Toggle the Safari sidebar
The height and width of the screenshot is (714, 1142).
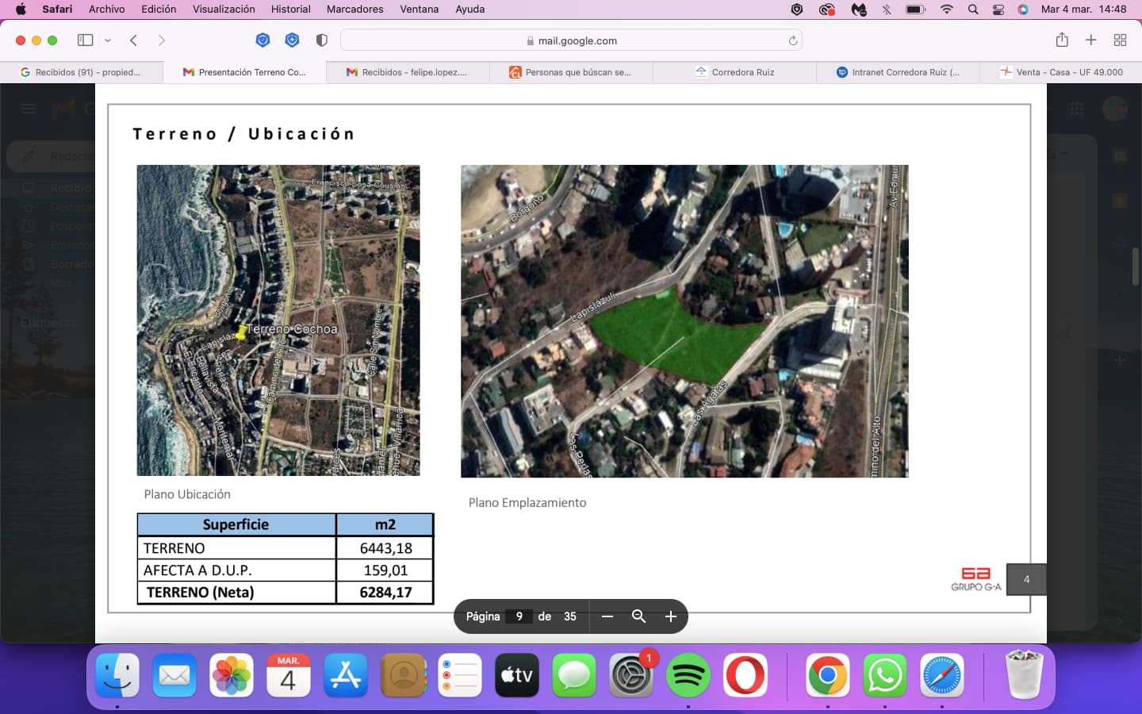click(x=85, y=40)
